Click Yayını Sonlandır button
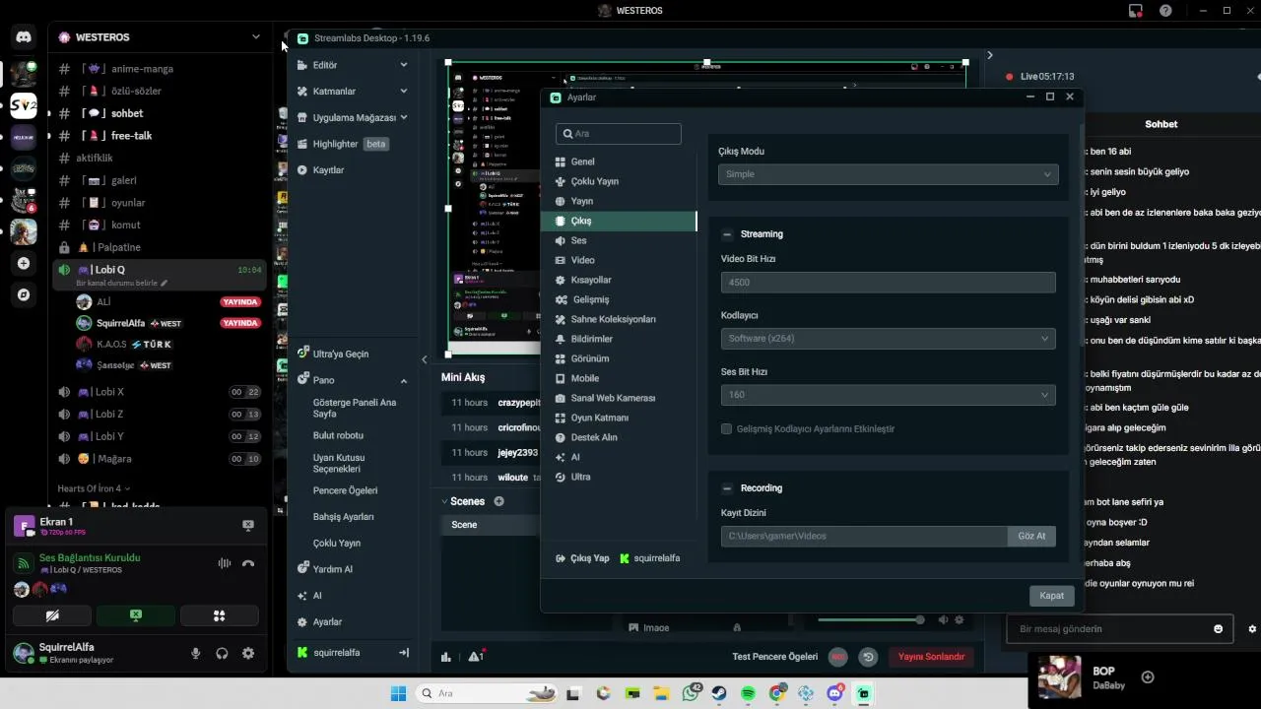Viewport: 1261px width, 709px height. click(931, 657)
